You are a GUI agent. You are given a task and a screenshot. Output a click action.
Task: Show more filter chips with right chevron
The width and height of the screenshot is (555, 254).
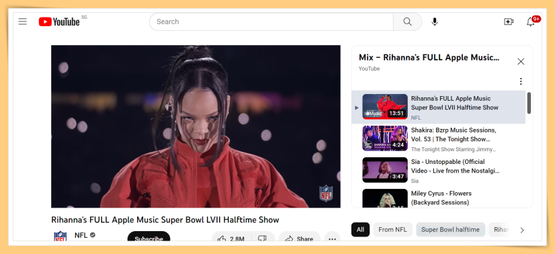(x=522, y=230)
